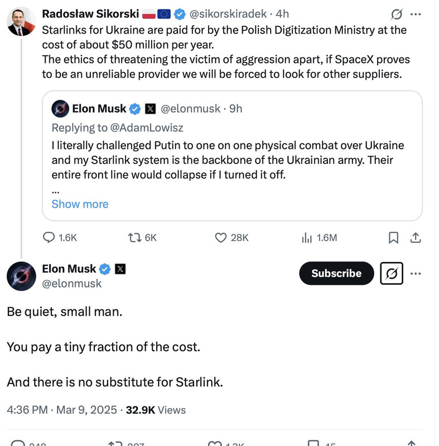439x446 pixels.
Task: Open view analytics showing 1.6M on Sikorski's post
Action: click(306, 237)
